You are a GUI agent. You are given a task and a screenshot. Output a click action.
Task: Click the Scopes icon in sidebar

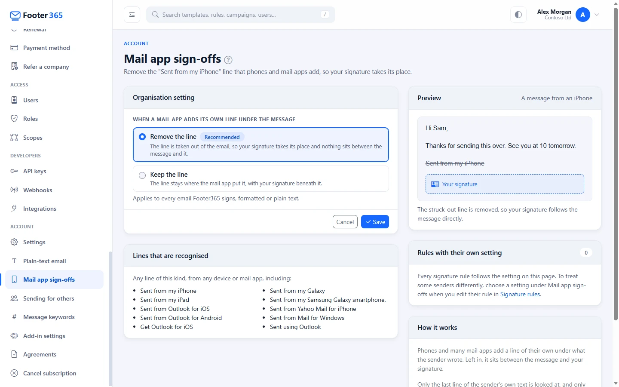tap(14, 138)
